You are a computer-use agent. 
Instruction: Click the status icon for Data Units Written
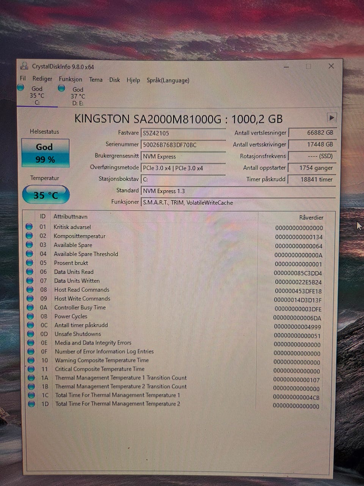[30, 281]
